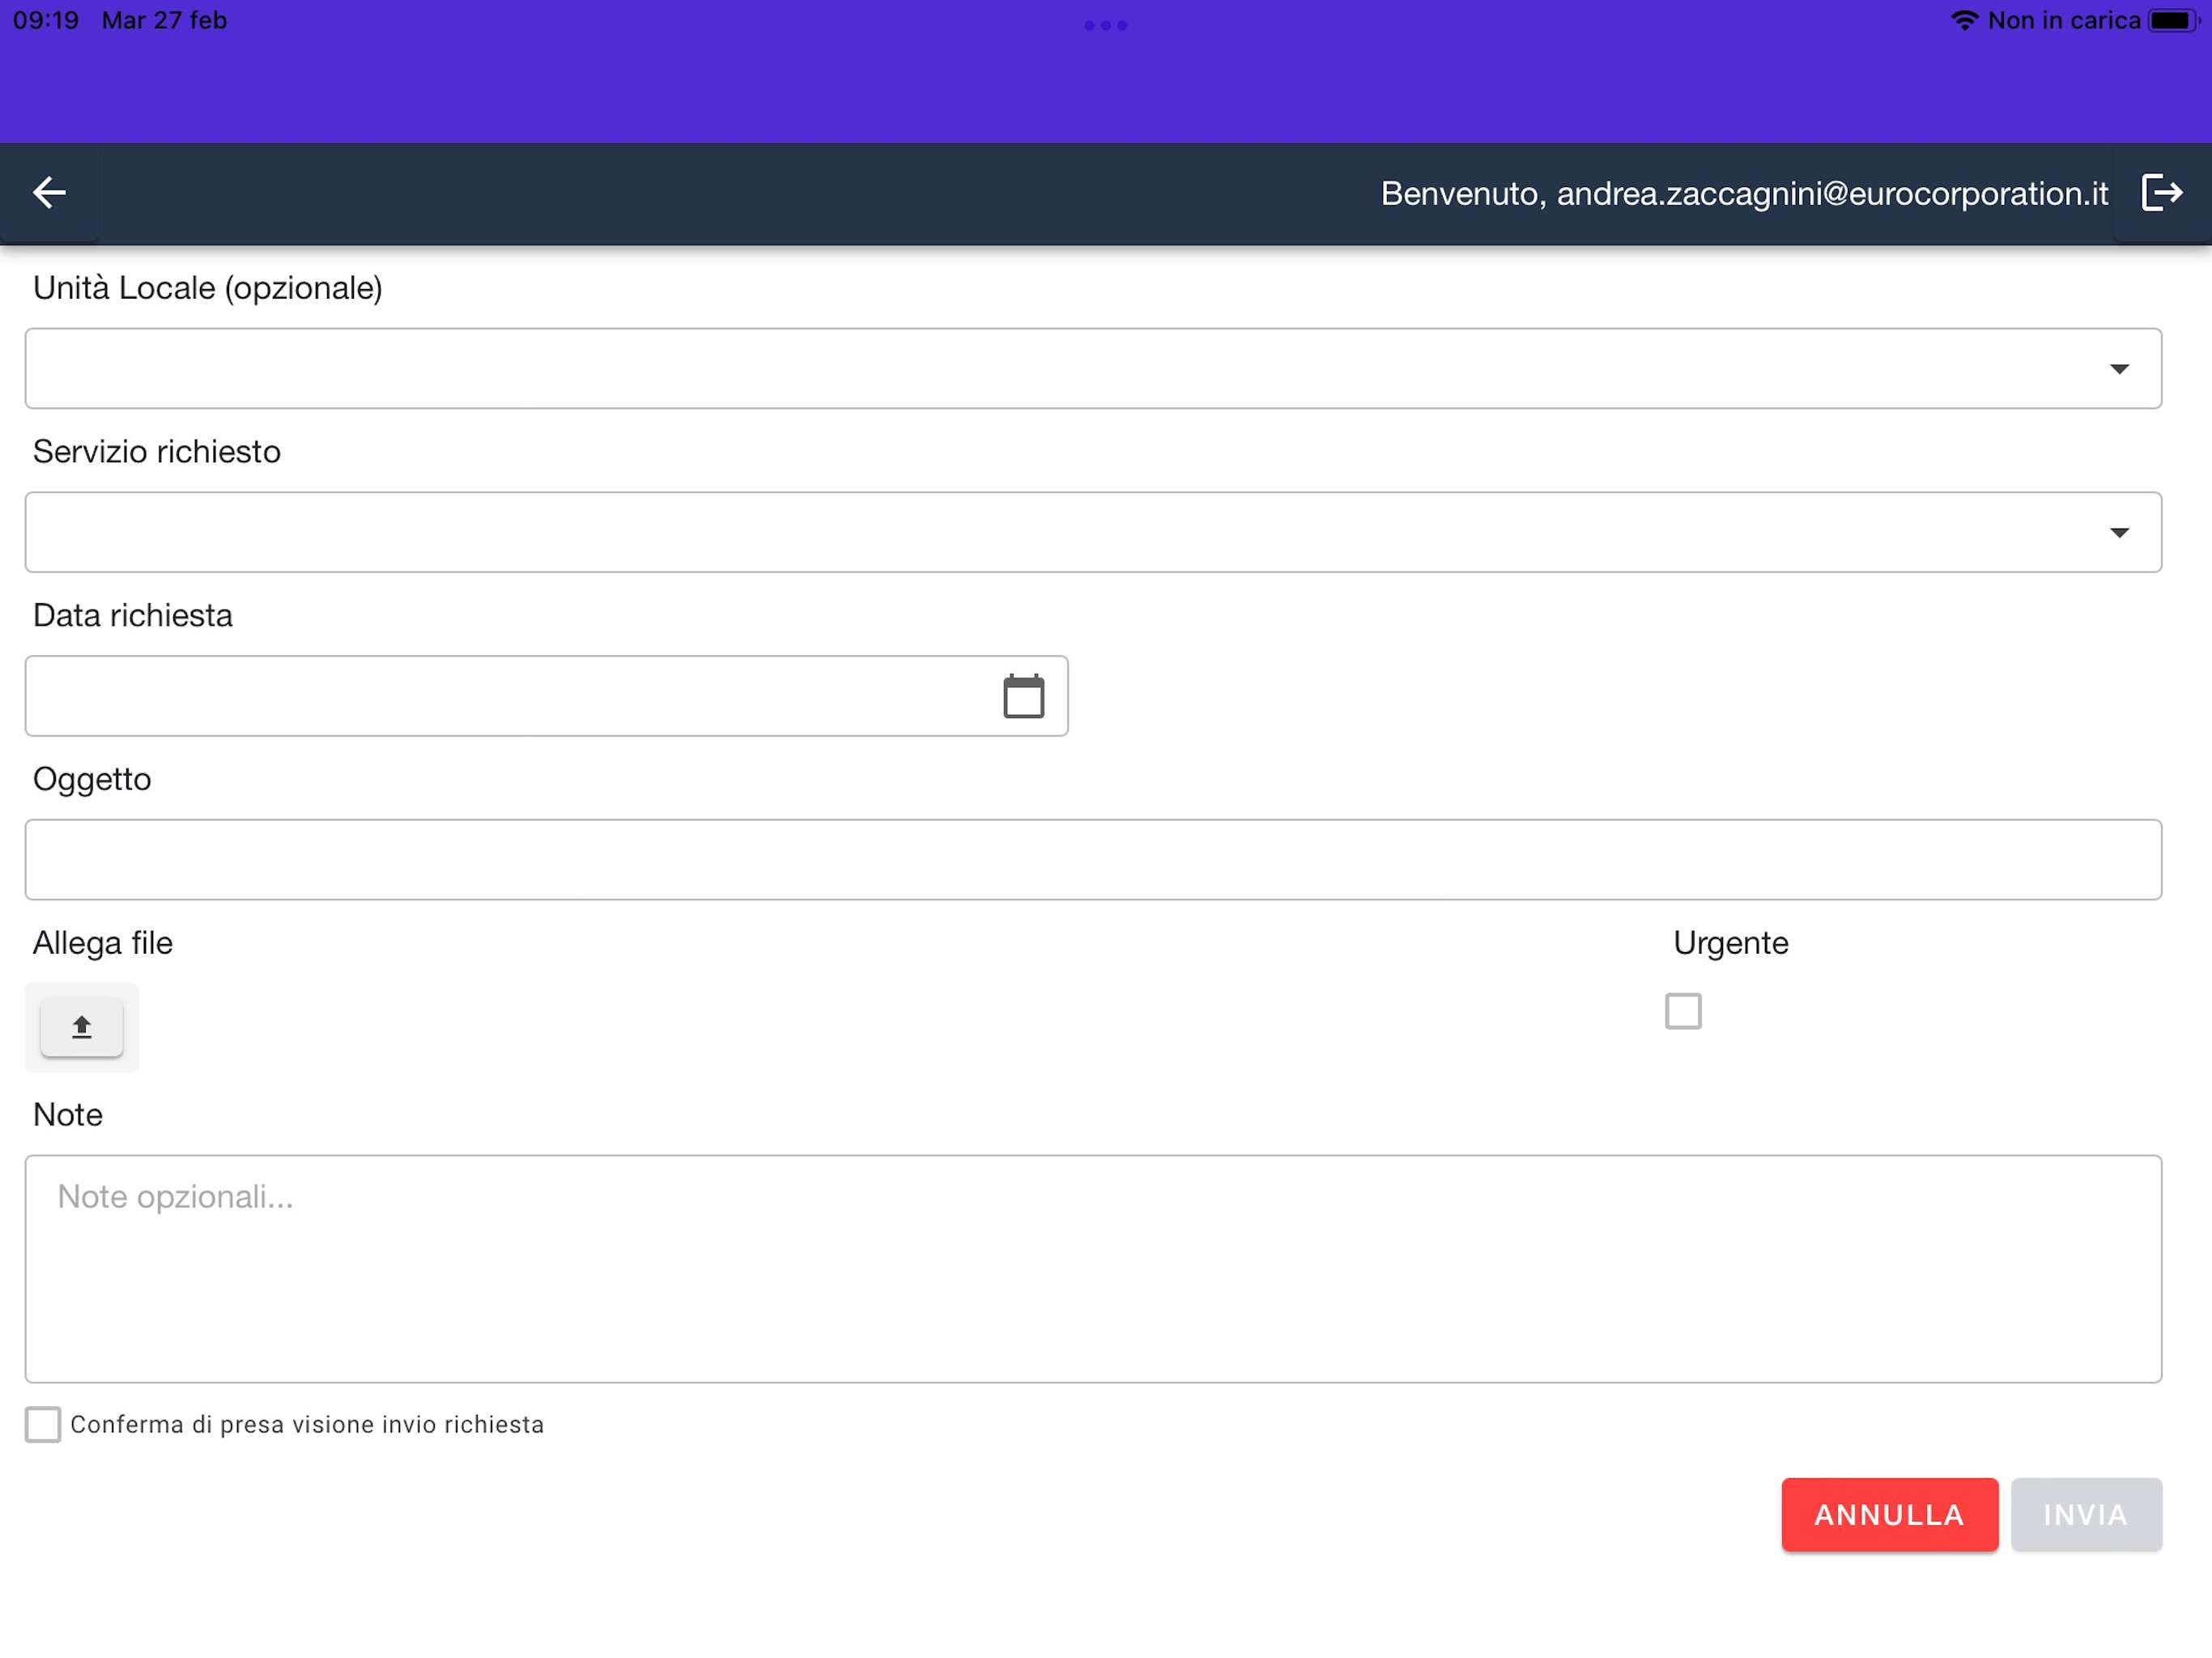Tap the Non in carica status text
Screen dimensions: 2212x1658
[x=2064, y=21]
